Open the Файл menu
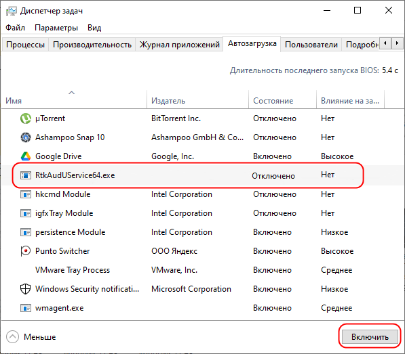This screenshot has height=354, width=405. tap(15, 28)
